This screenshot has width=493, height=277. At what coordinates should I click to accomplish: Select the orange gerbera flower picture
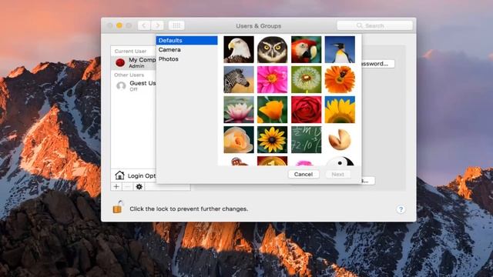(340, 79)
